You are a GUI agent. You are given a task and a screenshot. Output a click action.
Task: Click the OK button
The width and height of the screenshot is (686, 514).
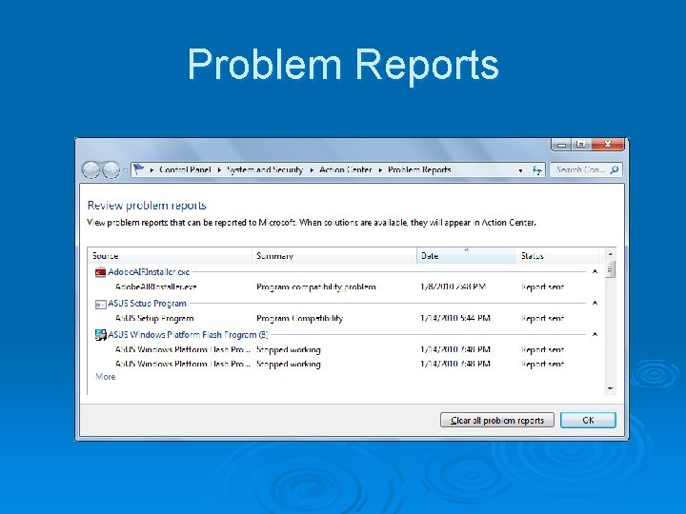pos(588,420)
